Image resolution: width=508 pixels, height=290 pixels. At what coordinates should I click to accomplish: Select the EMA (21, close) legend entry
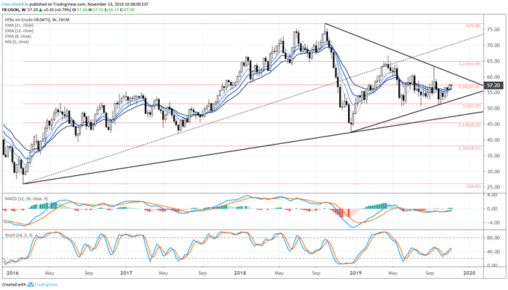(19, 25)
